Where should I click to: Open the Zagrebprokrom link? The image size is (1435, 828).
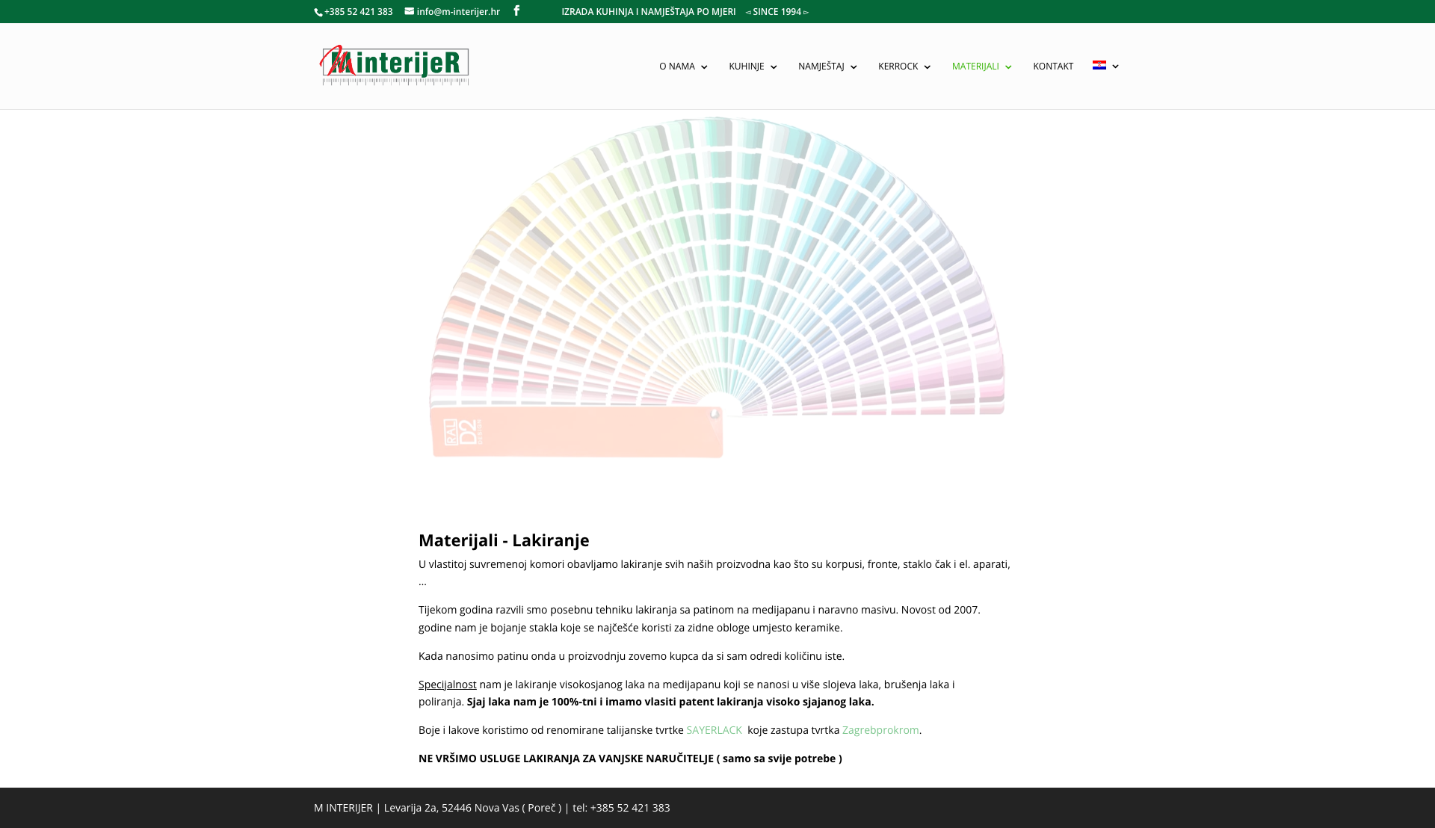pos(880,730)
